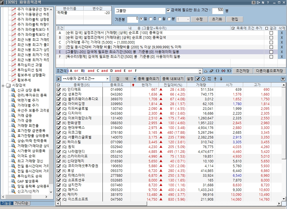The height and width of the screenshot is (209, 287).
Task: Switch to the 가나다순 tab
Action: click(22, 203)
